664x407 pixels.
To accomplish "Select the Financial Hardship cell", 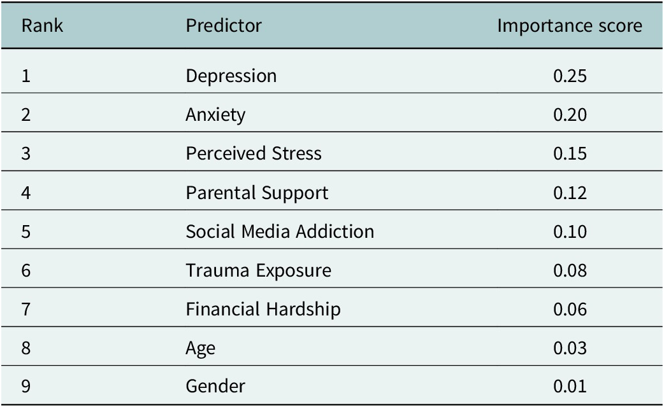I will tap(263, 309).
